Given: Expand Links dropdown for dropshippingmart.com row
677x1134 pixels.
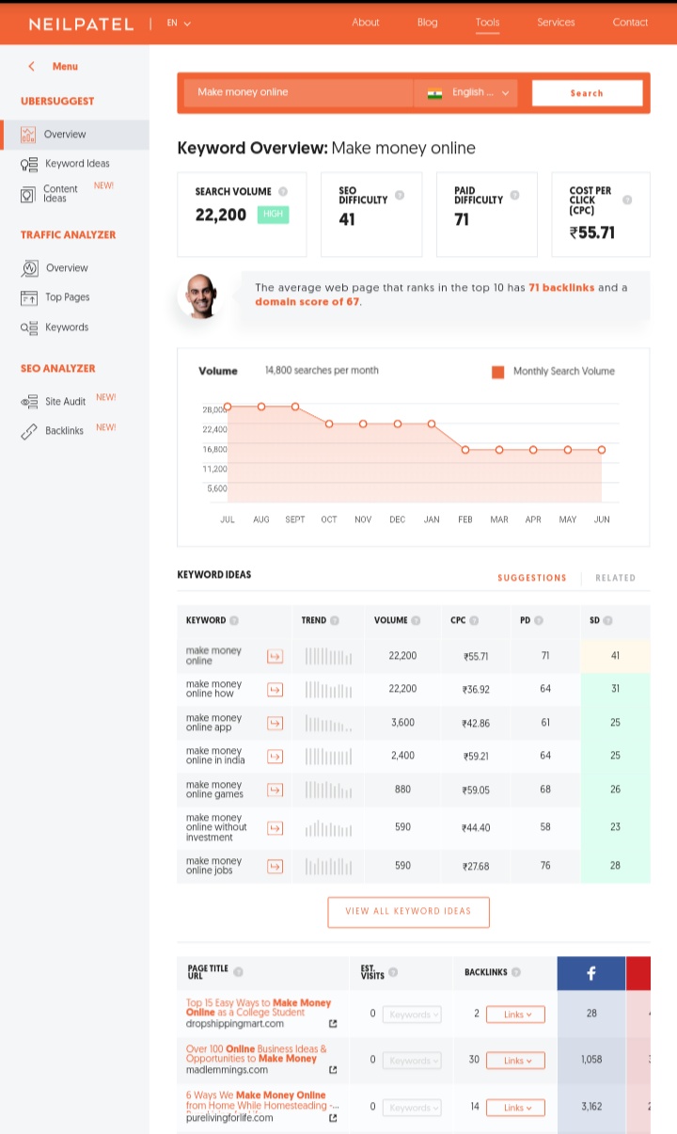Looking at the screenshot, I should point(515,1014).
